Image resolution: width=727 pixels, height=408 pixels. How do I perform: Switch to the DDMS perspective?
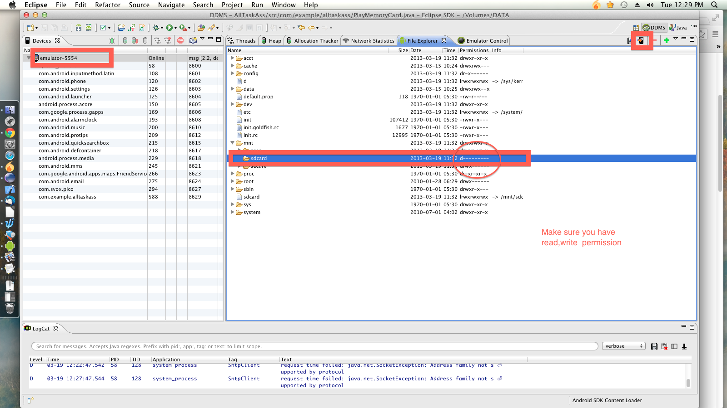click(654, 28)
